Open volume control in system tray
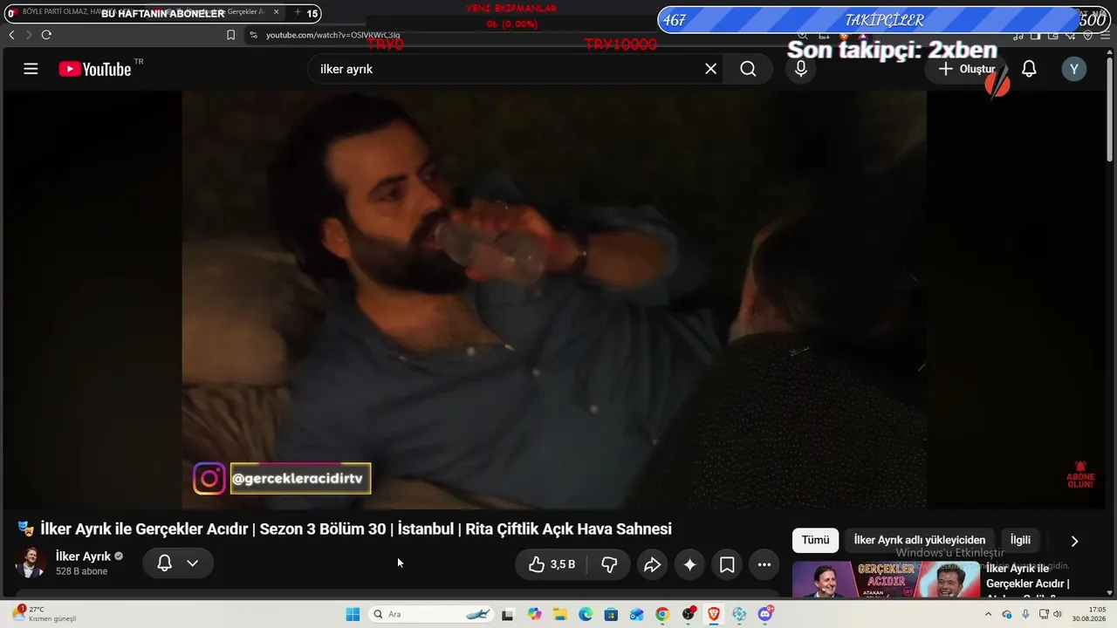The image size is (1117, 628). pos(1058,614)
